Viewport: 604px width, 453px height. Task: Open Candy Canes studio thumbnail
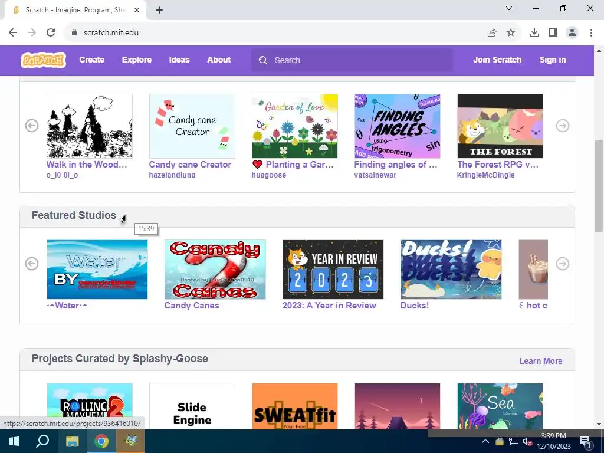[x=215, y=269]
